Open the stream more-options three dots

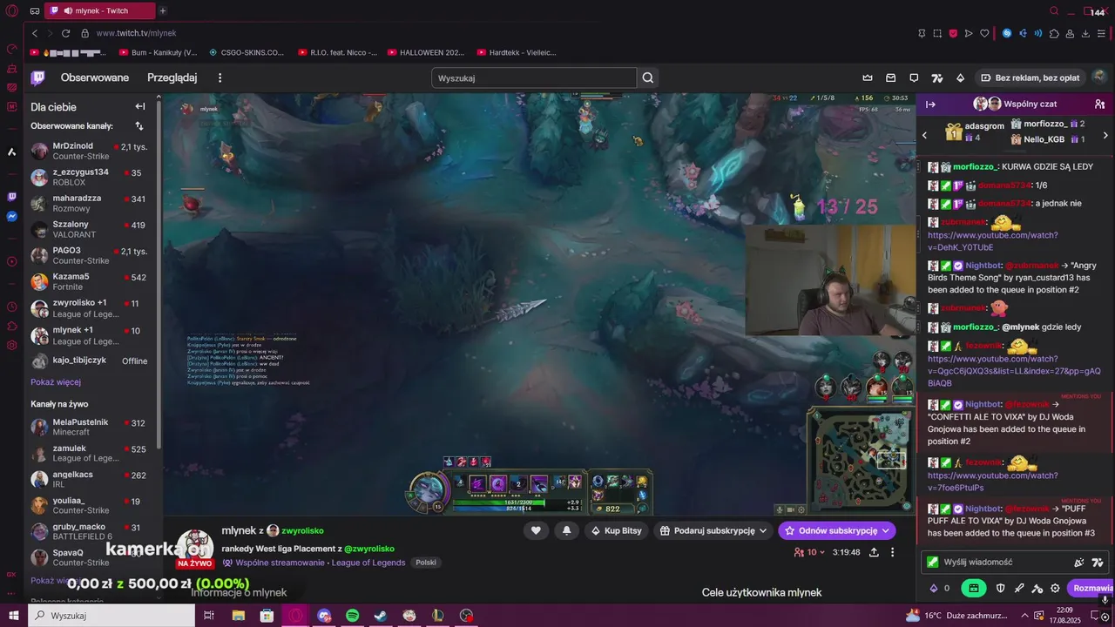point(892,552)
